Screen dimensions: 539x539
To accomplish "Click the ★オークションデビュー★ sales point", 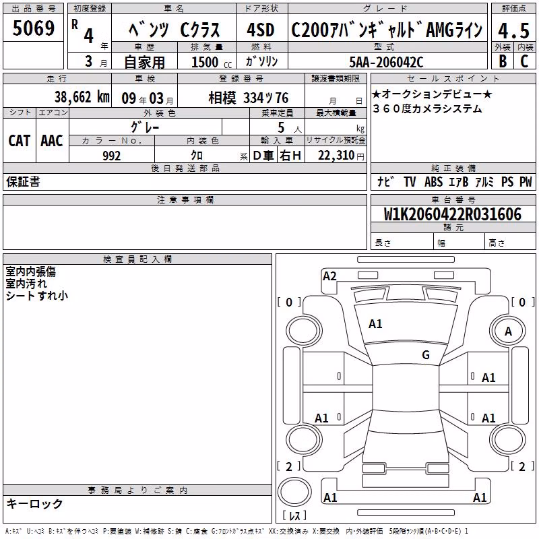I will pos(432,94).
